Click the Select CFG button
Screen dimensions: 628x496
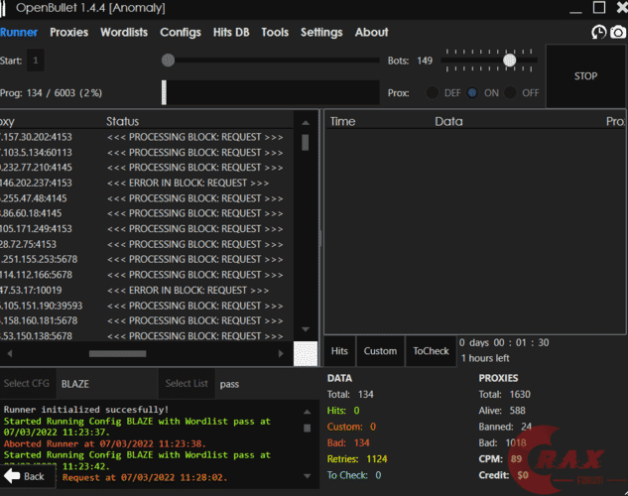pyautogui.click(x=29, y=384)
